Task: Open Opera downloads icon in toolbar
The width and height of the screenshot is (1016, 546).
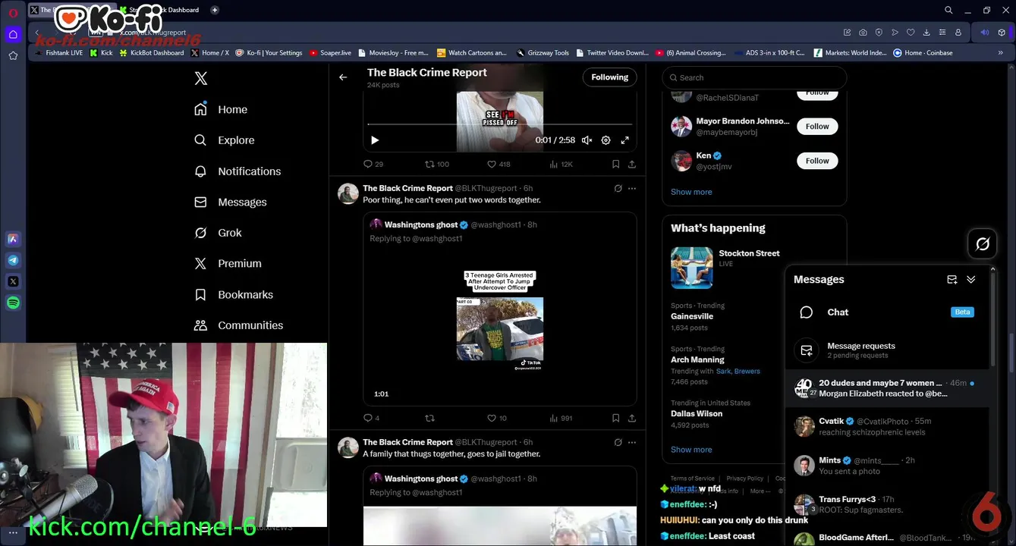Action: tap(926, 33)
